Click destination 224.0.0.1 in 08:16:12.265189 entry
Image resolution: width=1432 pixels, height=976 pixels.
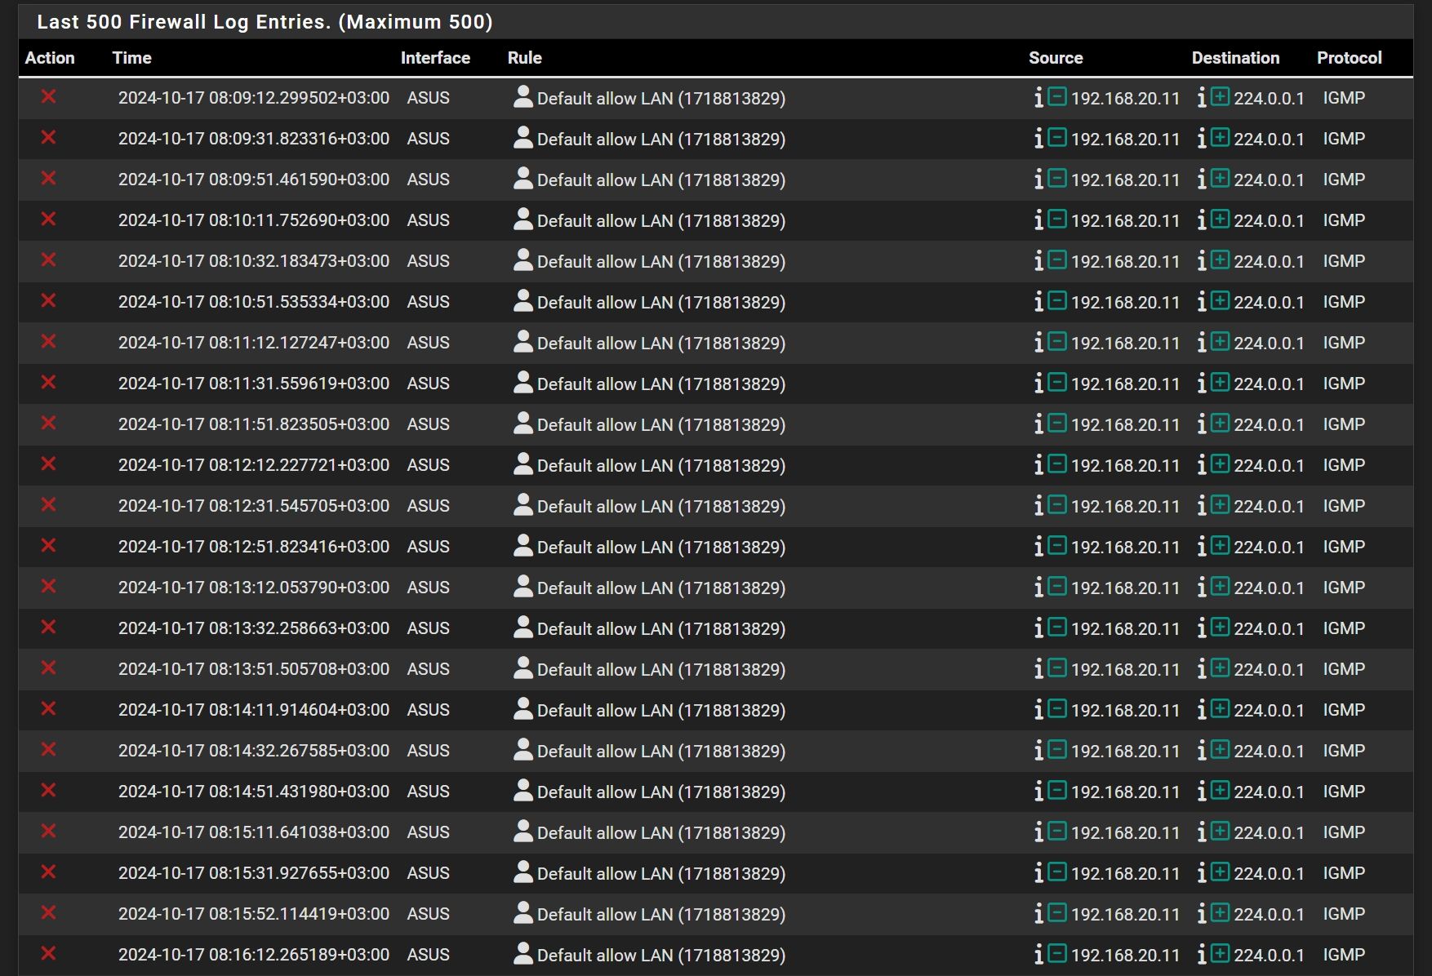pos(1269,956)
